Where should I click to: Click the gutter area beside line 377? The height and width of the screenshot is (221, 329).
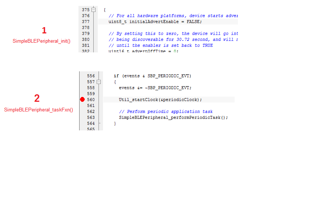pos(82,22)
